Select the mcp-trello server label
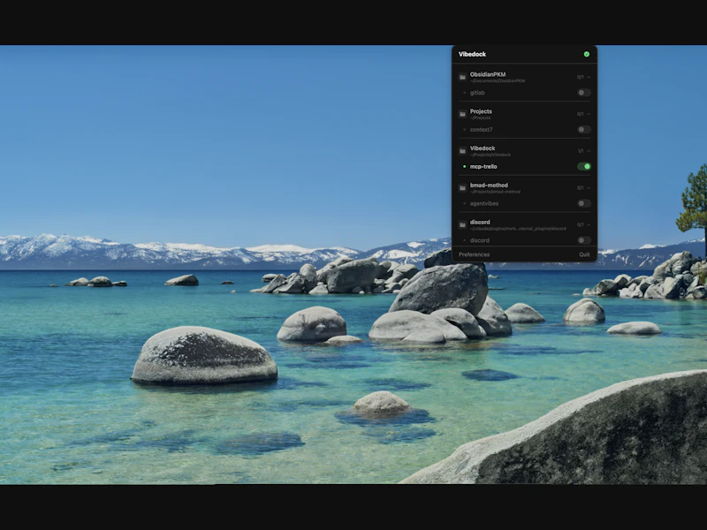The width and height of the screenshot is (707, 530). [483, 167]
